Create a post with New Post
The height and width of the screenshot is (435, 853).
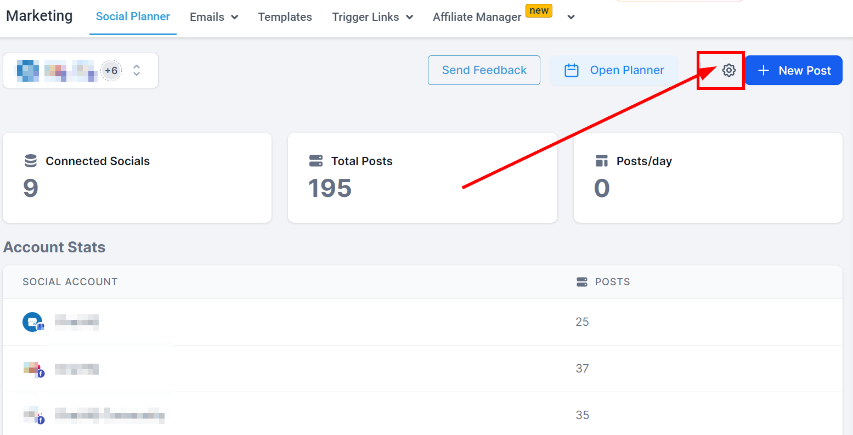(x=793, y=70)
